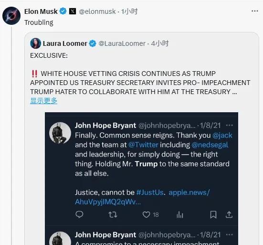Open Elon Musk's profile avatar
263x245 pixels.
11,16
